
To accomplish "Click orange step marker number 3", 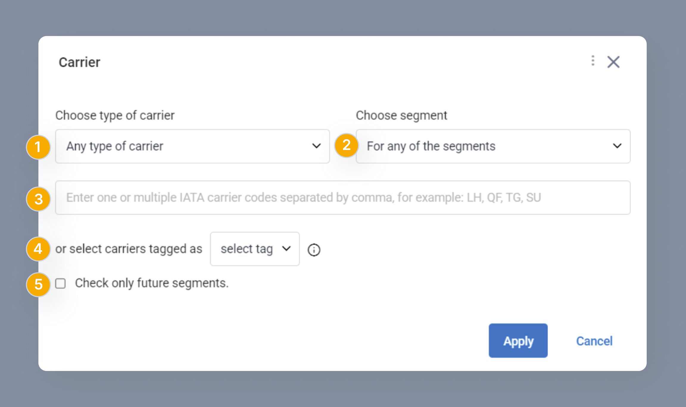I will pos(38,199).
